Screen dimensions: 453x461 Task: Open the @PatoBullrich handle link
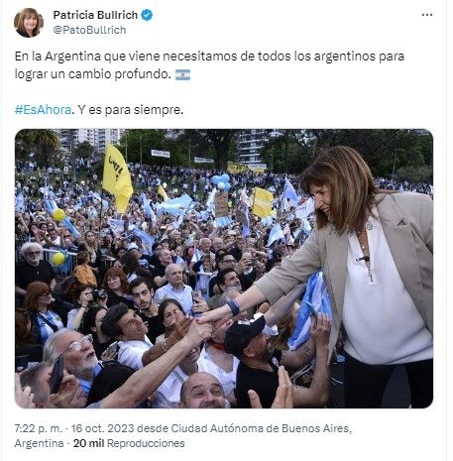coord(89,30)
